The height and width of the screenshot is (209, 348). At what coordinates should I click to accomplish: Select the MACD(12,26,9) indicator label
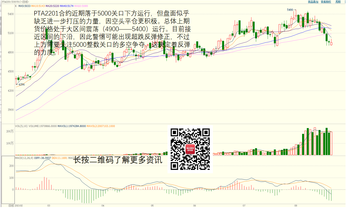tap(24, 158)
